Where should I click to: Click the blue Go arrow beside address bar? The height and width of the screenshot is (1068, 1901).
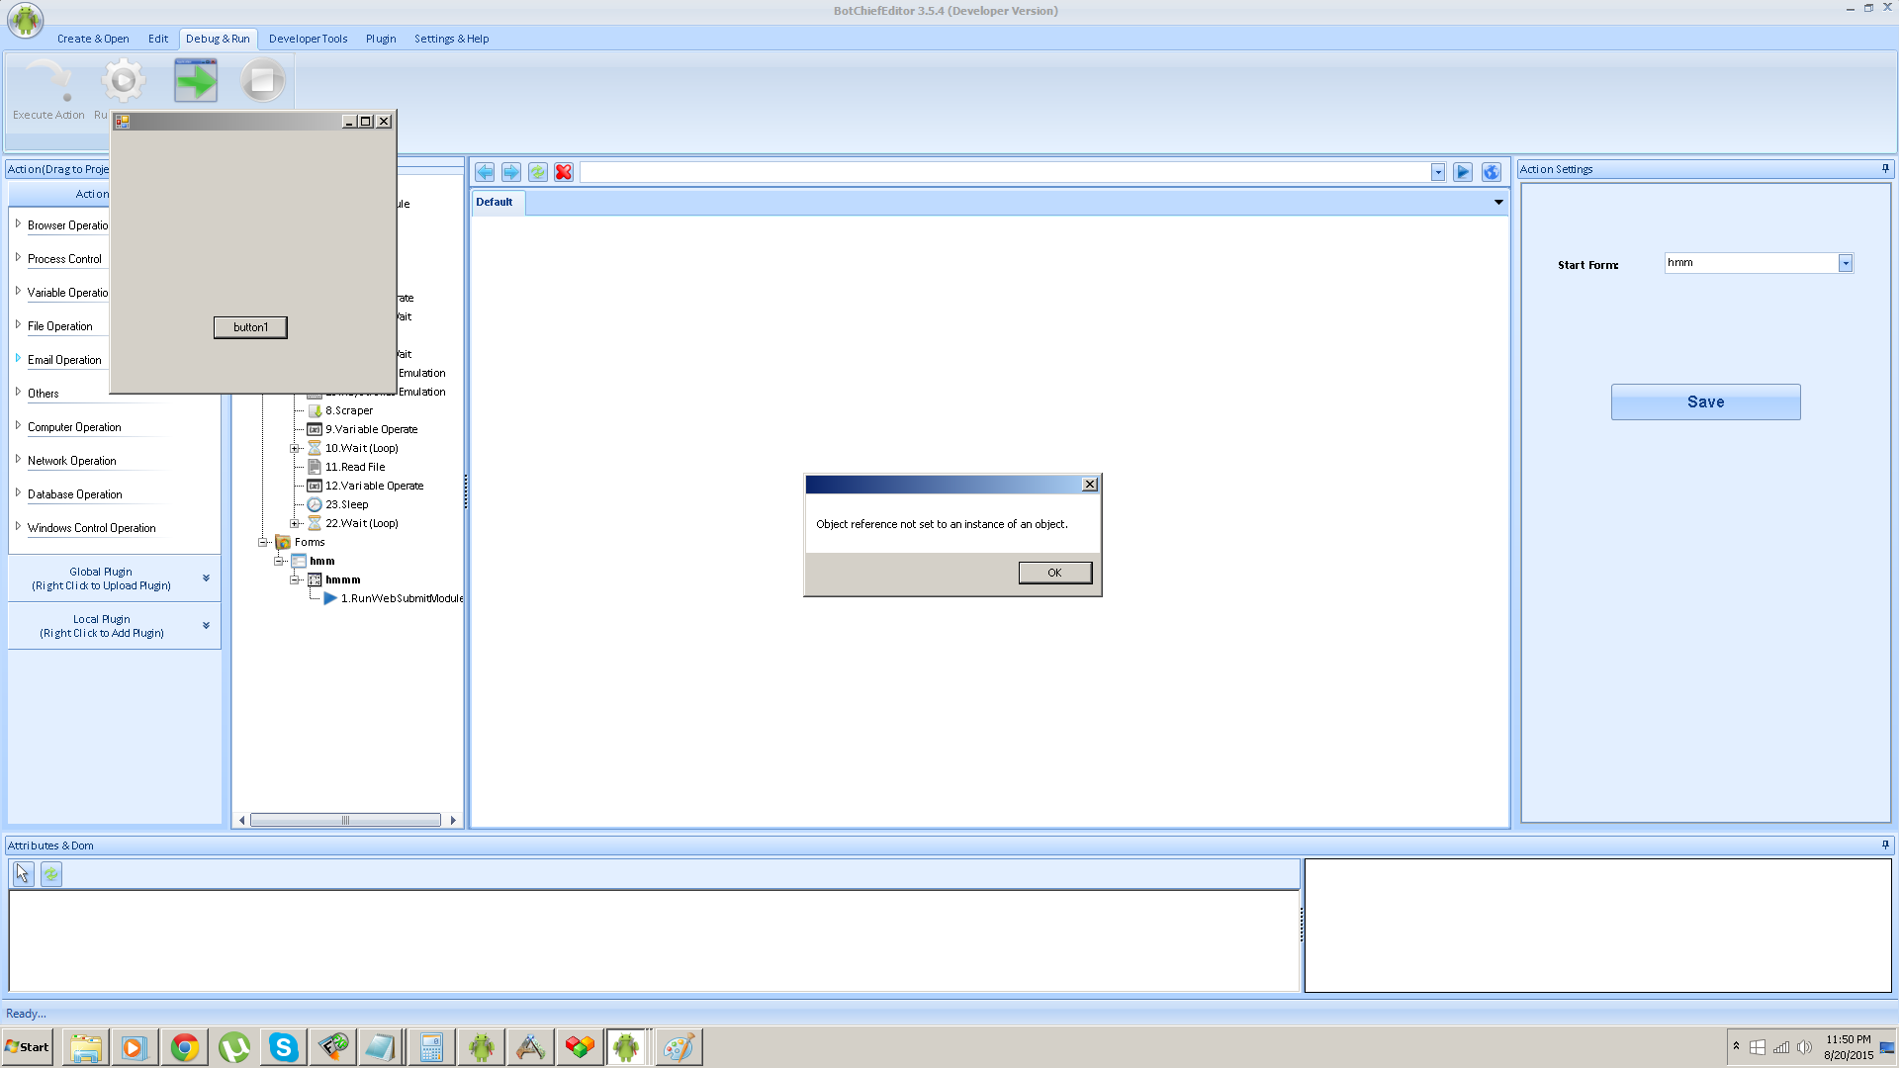1463,172
